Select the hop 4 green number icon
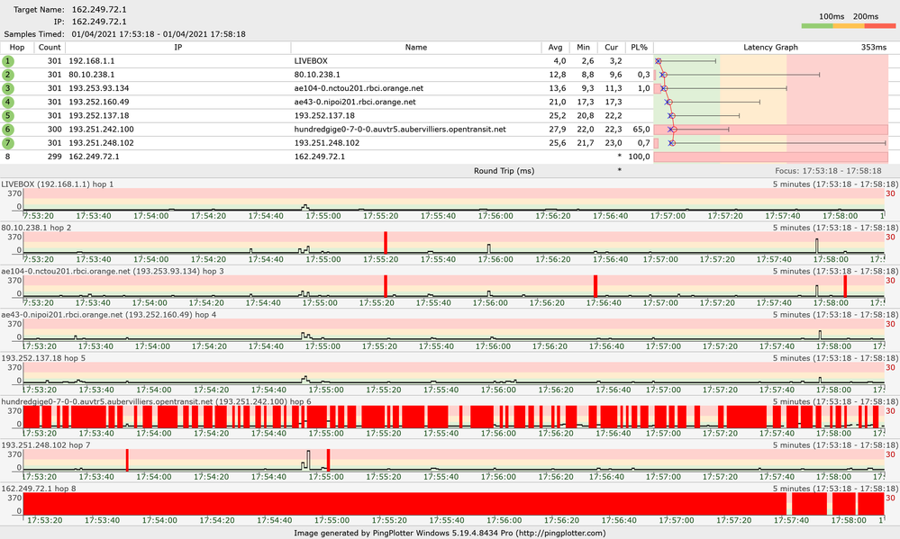The image size is (900, 539). coord(8,102)
